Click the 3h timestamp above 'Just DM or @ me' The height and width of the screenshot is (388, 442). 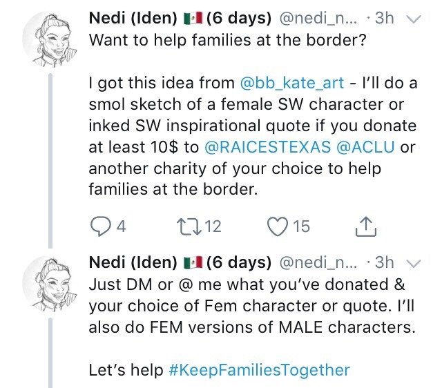click(383, 263)
